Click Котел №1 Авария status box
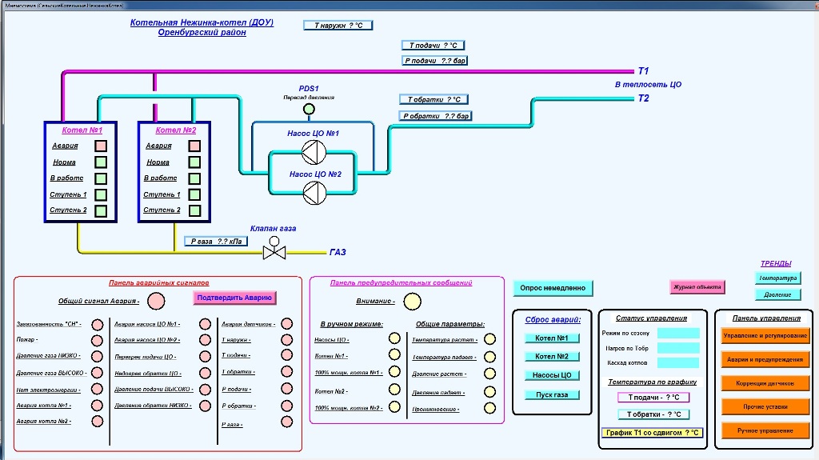The height and width of the screenshot is (460, 819). 101,146
